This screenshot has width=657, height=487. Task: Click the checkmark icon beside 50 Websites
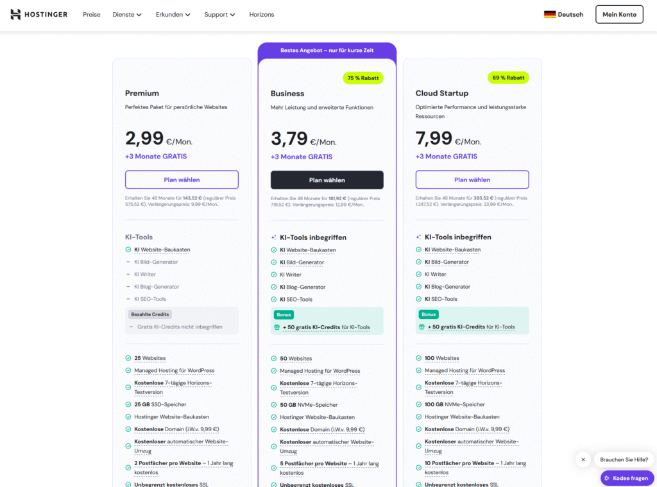pos(273,358)
